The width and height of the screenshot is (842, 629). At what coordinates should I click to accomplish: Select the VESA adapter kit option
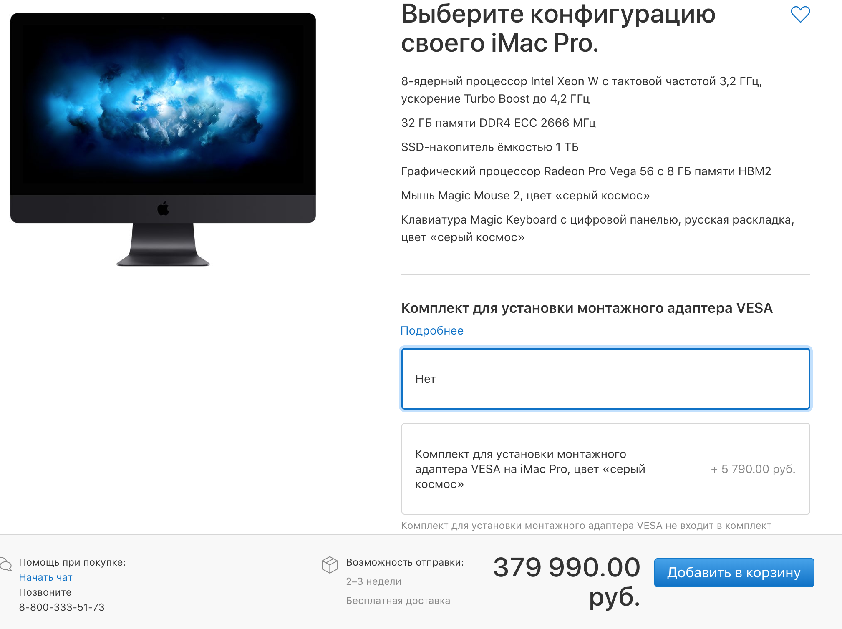(x=605, y=469)
